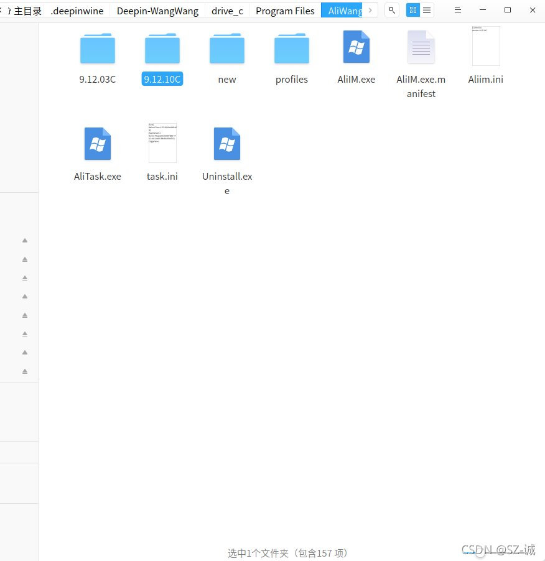Click the Aliim.ini name label

(486, 79)
